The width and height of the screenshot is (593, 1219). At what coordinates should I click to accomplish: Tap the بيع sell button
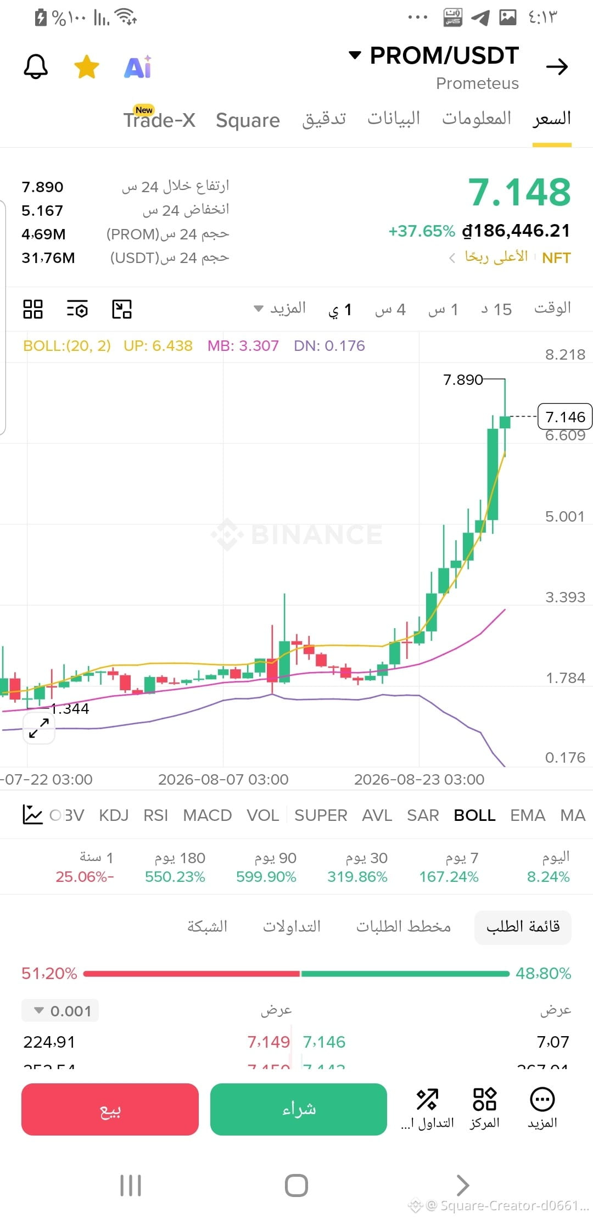coord(110,1109)
